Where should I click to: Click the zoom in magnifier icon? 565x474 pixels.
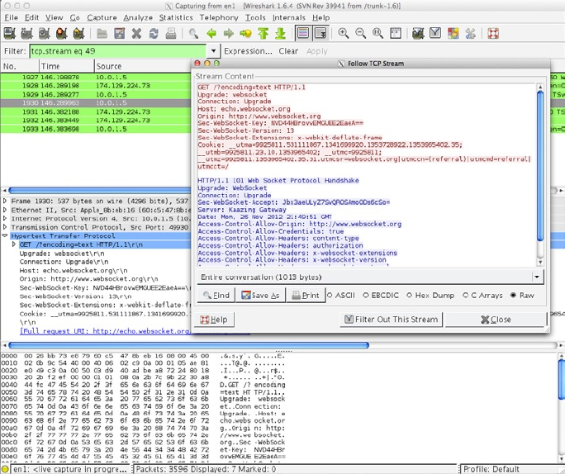click(342, 34)
